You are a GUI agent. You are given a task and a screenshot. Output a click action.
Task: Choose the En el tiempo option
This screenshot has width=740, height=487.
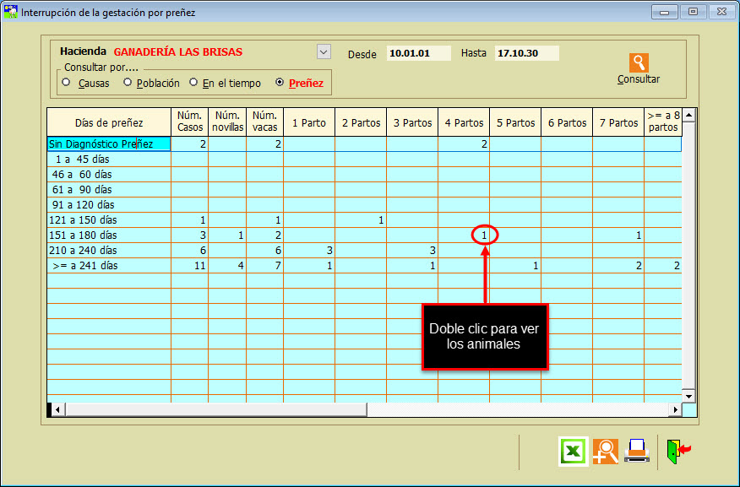(x=193, y=83)
